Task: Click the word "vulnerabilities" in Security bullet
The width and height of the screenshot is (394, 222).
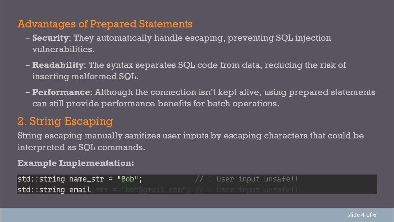Action: [x=63, y=49]
